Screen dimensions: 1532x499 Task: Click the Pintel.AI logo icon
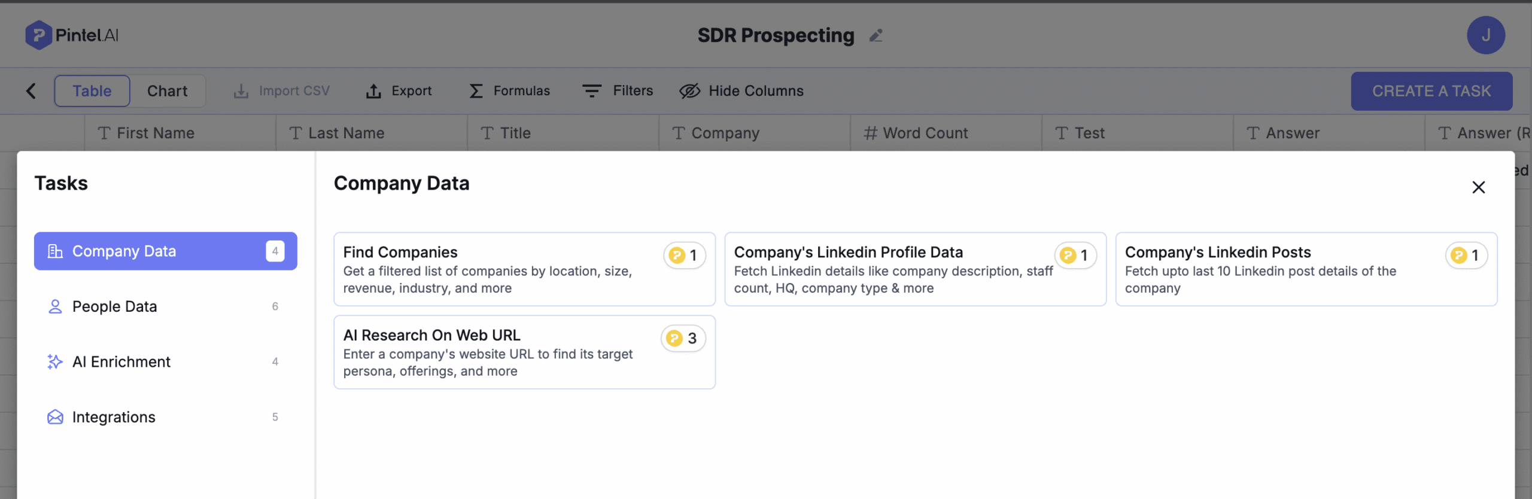pos(38,35)
